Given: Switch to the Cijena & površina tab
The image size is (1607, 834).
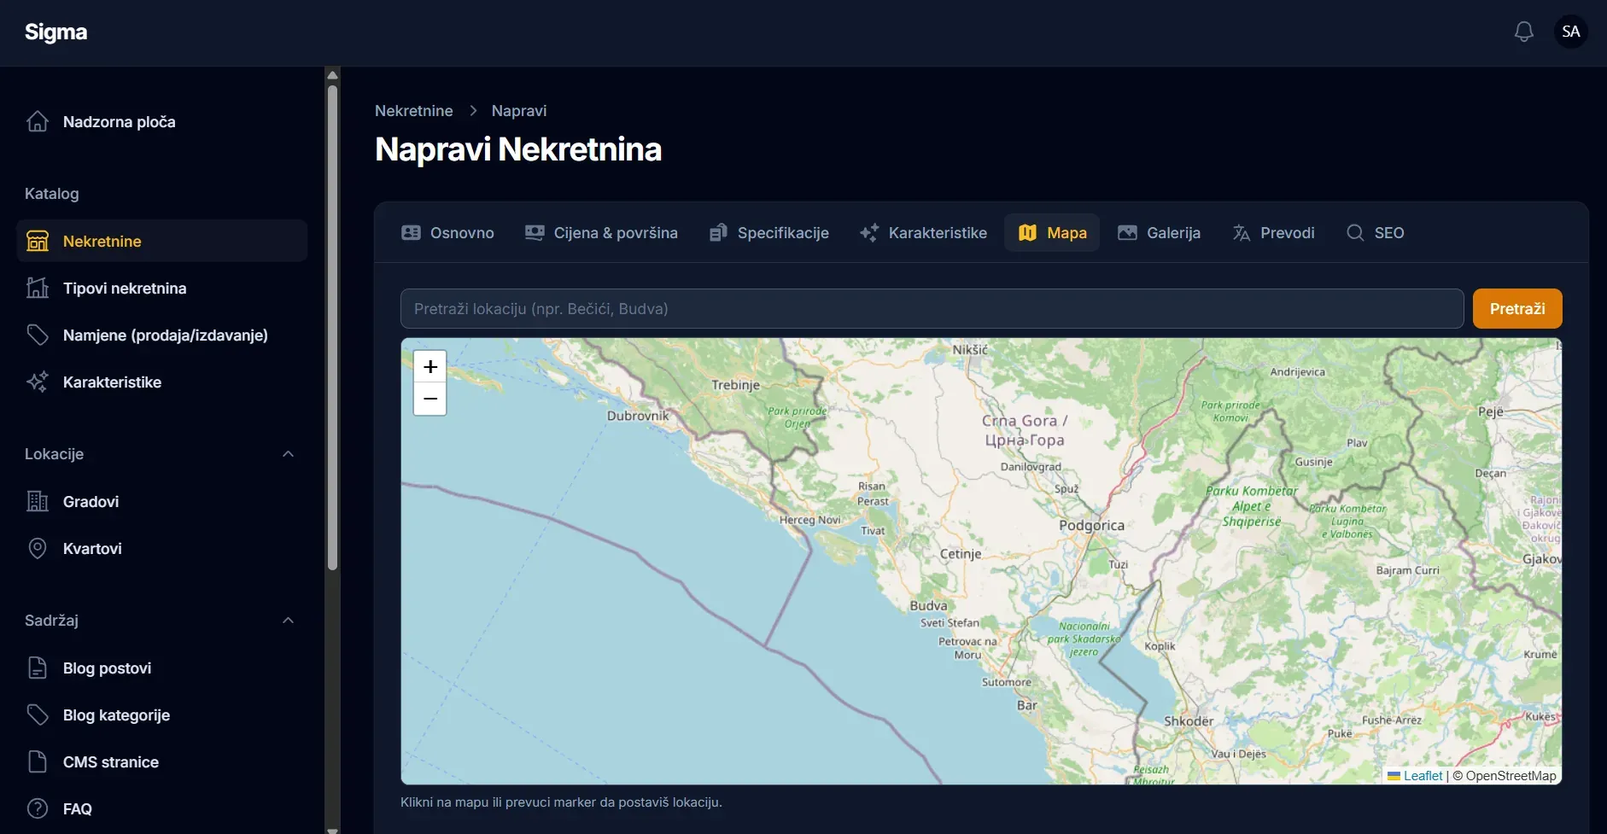Looking at the screenshot, I should (x=601, y=232).
